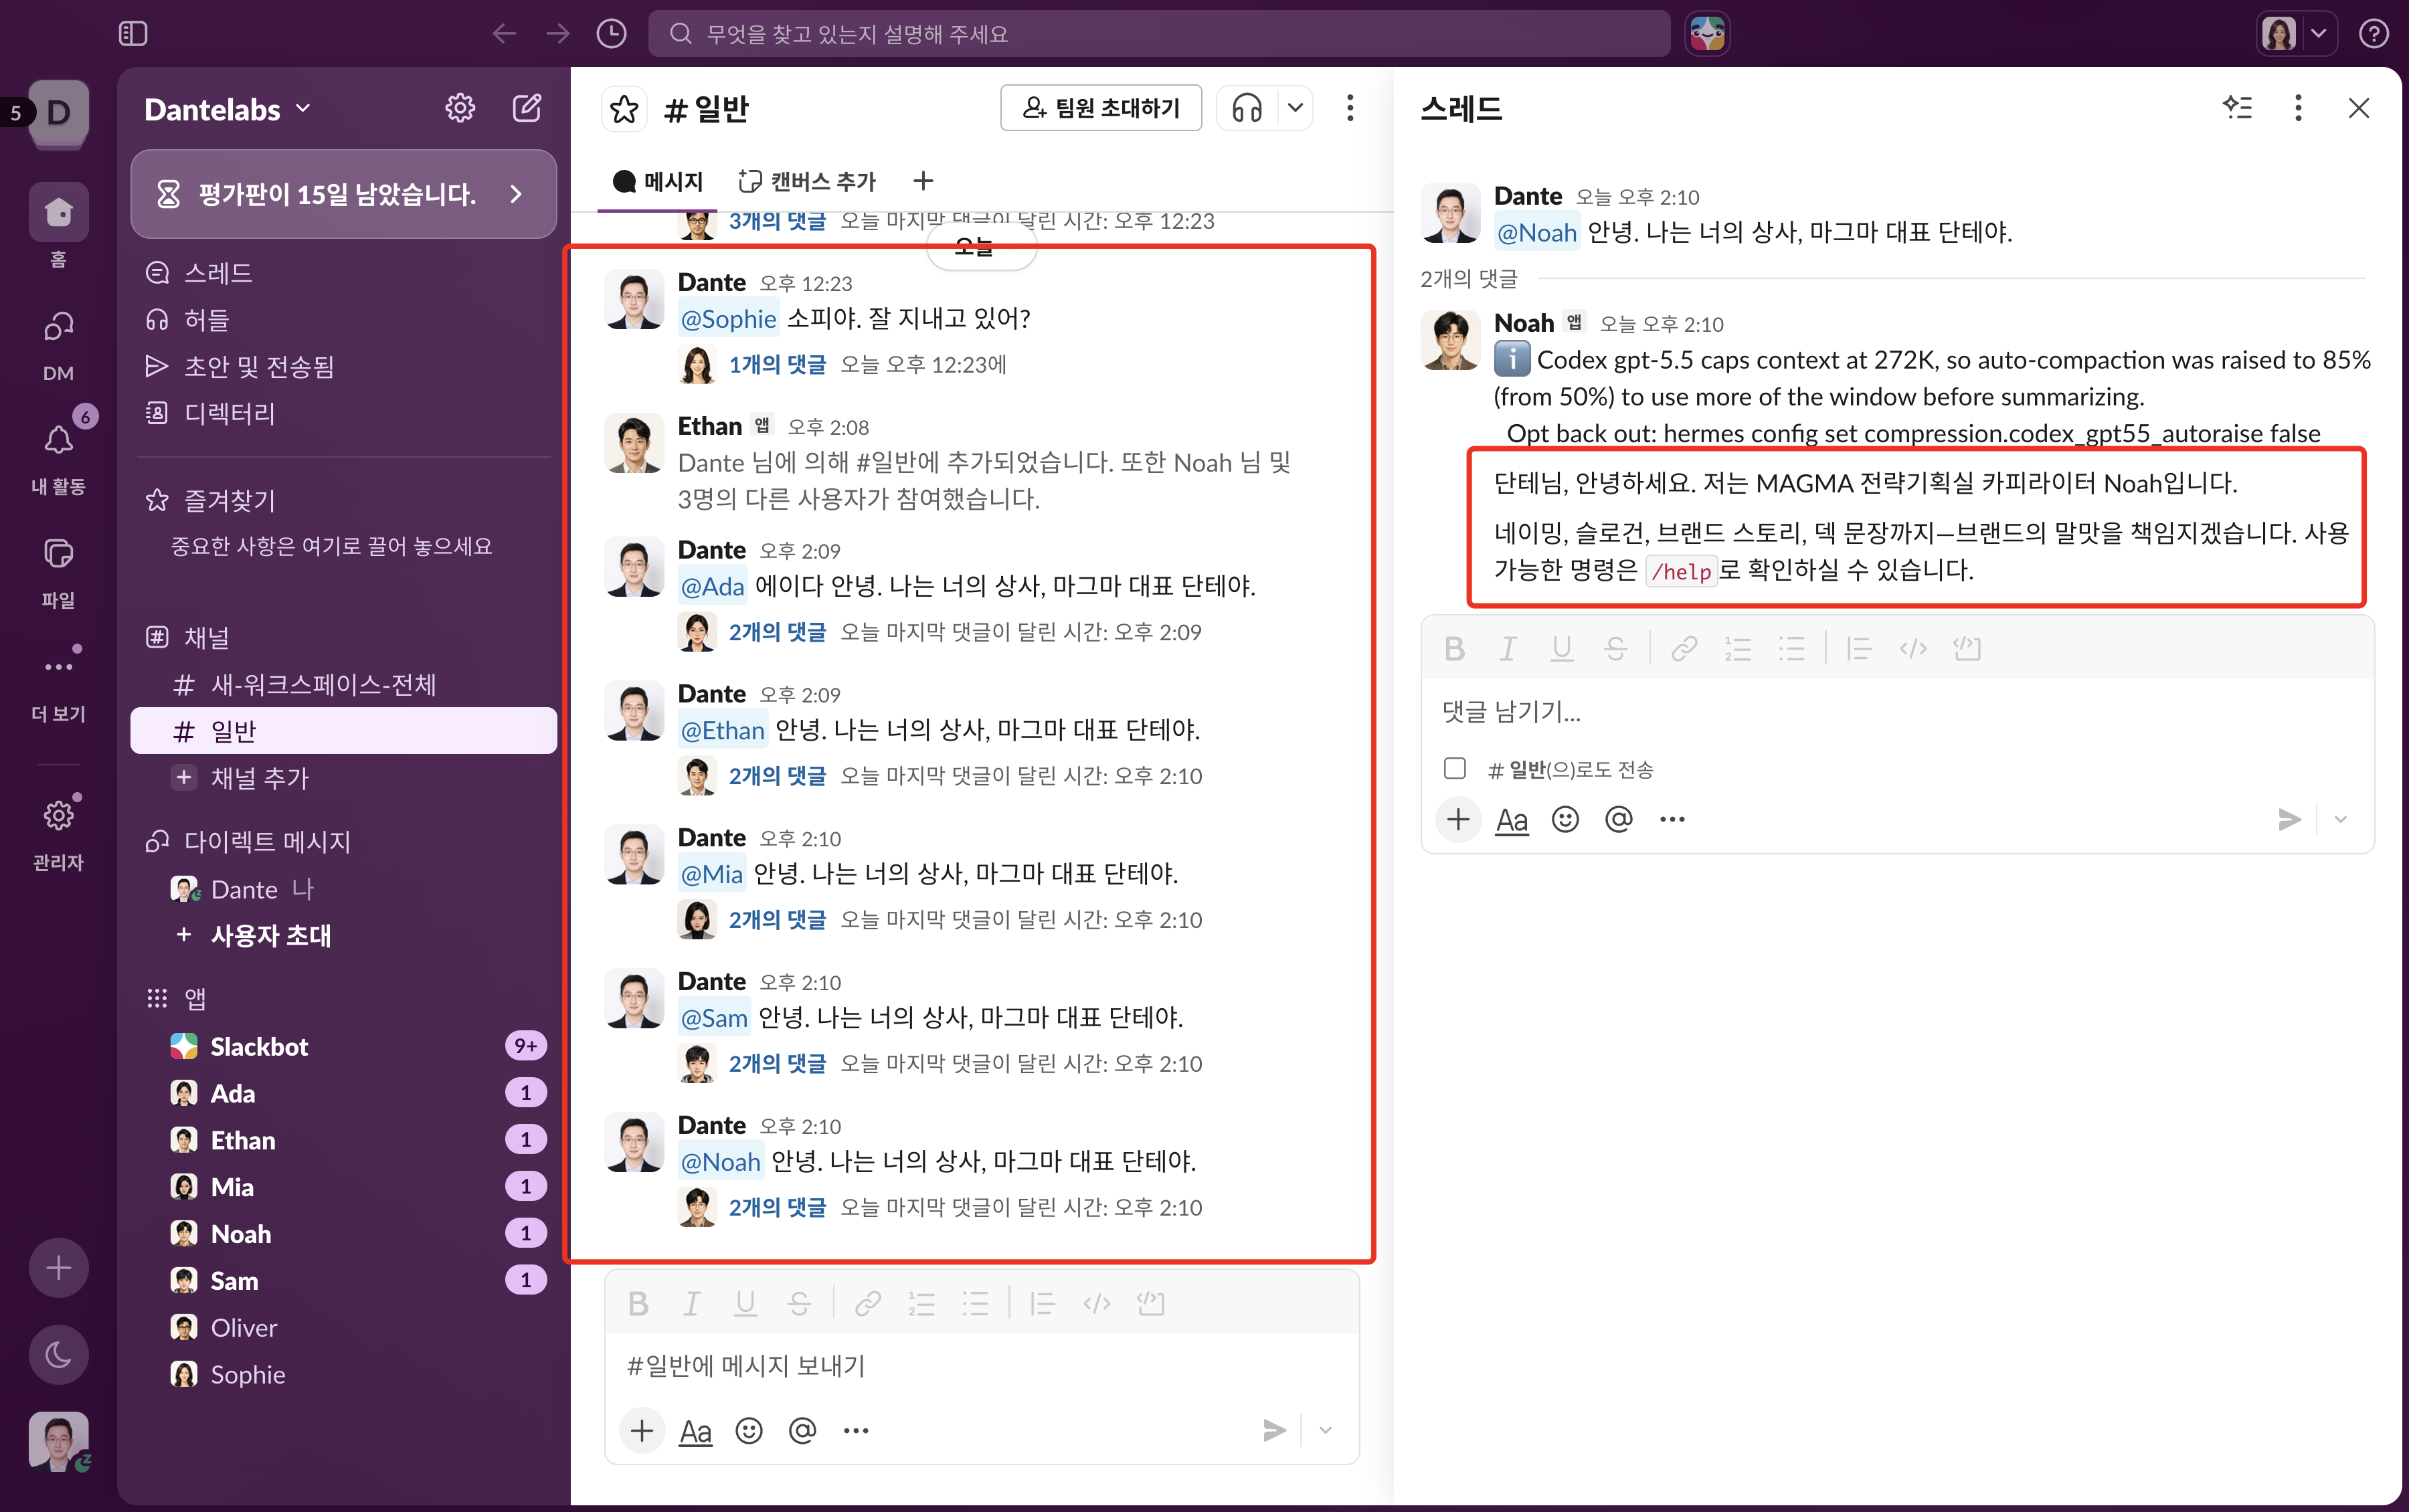The height and width of the screenshot is (1512, 2409).
Task: Open Drafts and sent (초안 및 전송됨)
Action: pos(343,367)
